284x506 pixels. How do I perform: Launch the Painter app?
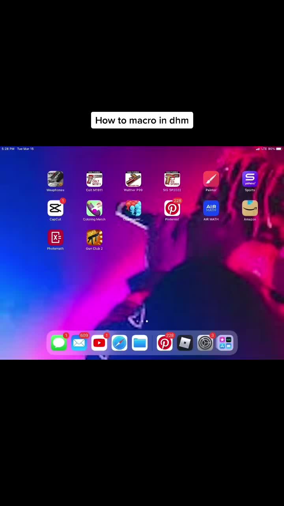pyautogui.click(x=211, y=179)
